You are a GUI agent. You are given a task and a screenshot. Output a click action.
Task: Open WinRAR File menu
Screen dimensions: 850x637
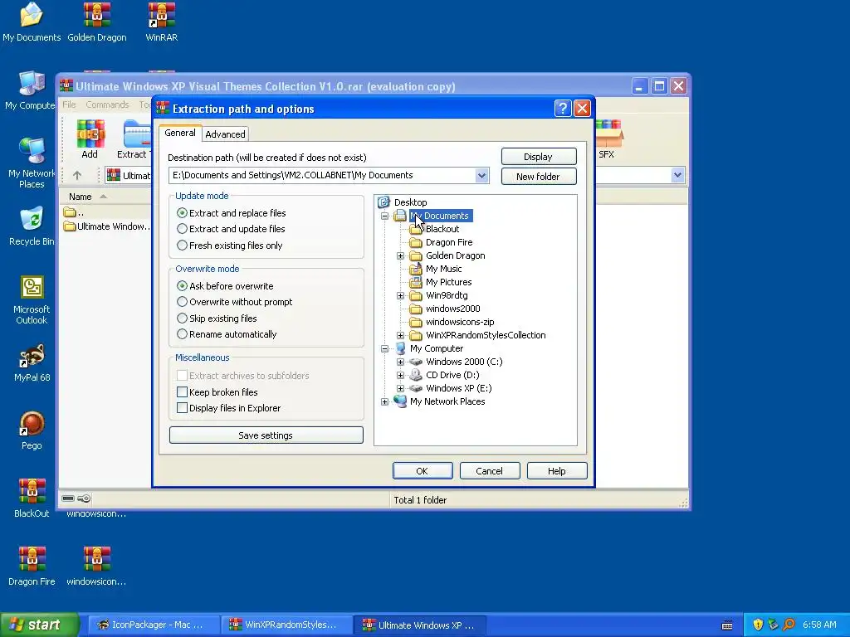coord(70,105)
